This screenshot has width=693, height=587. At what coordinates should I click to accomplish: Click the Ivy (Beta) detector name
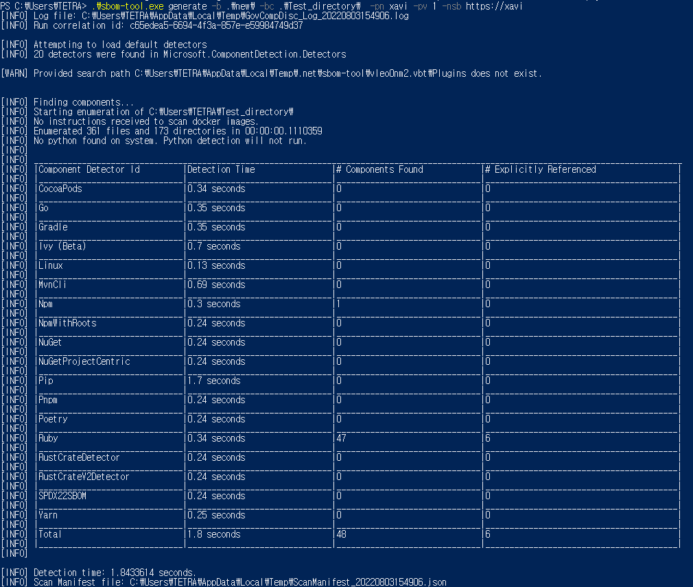(63, 245)
